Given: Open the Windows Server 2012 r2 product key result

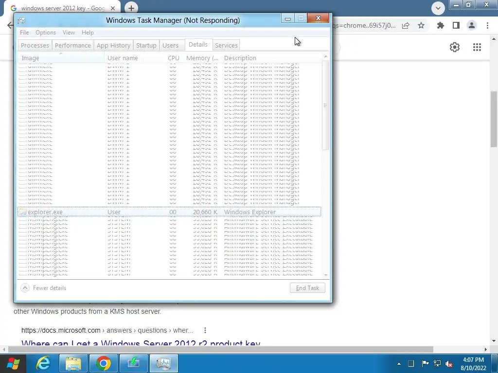Looking at the screenshot, I should [141, 343].
